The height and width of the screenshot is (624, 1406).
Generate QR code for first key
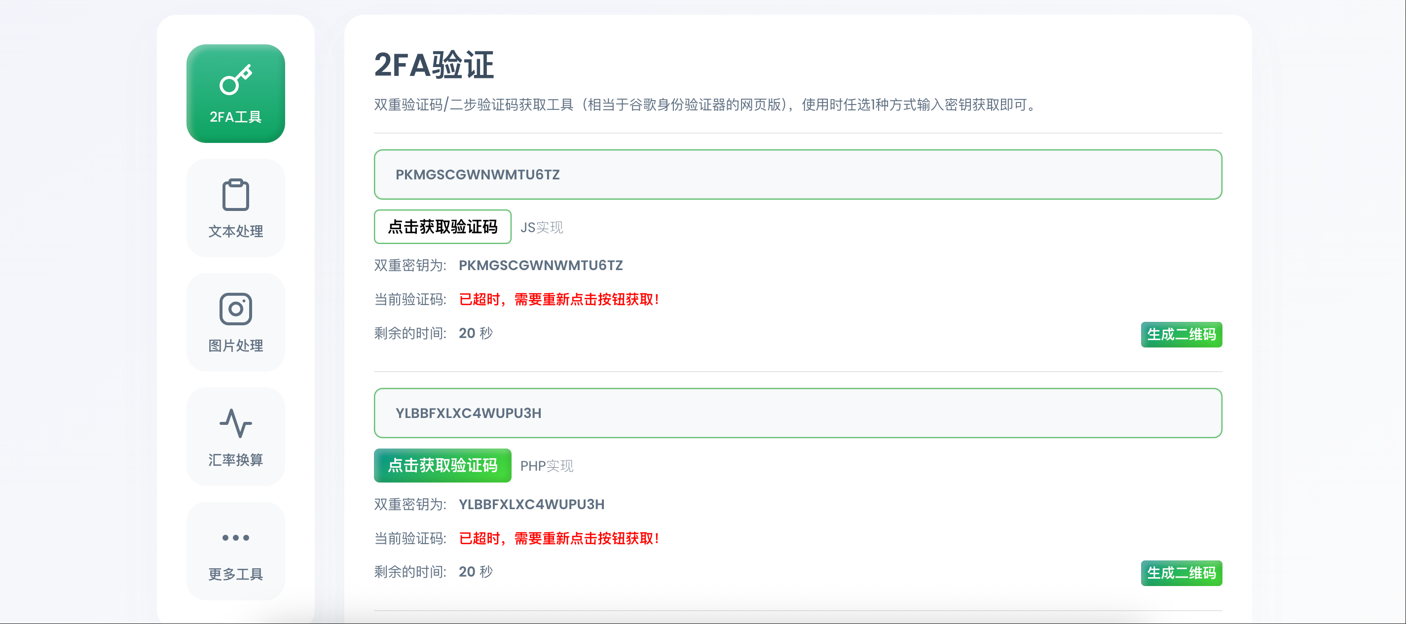(1181, 334)
